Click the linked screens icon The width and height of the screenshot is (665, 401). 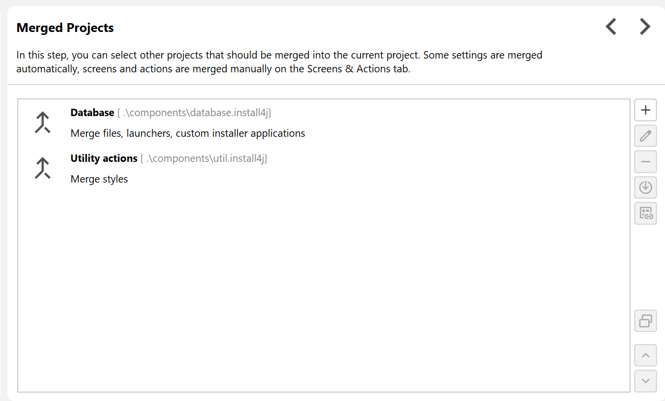tap(645, 213)
